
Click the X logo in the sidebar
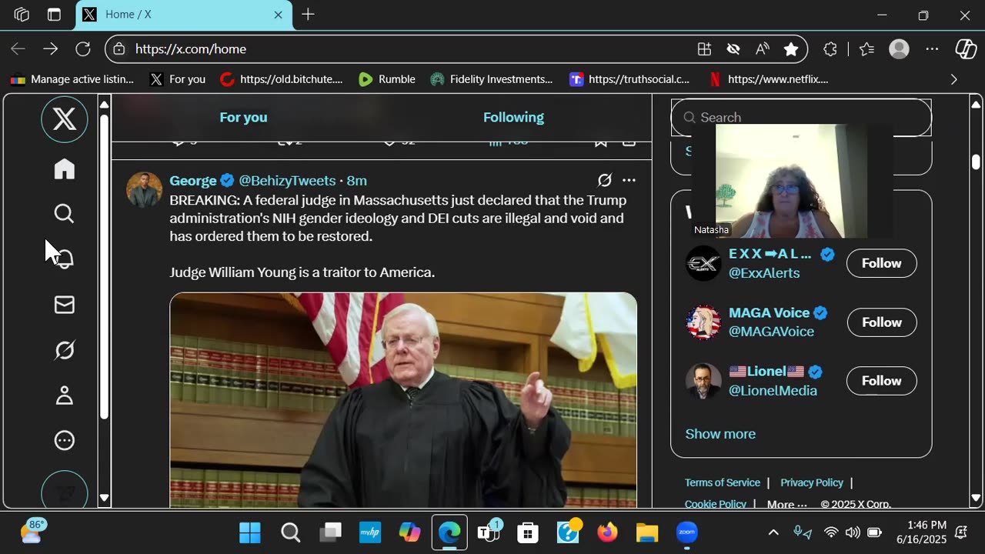65,119
